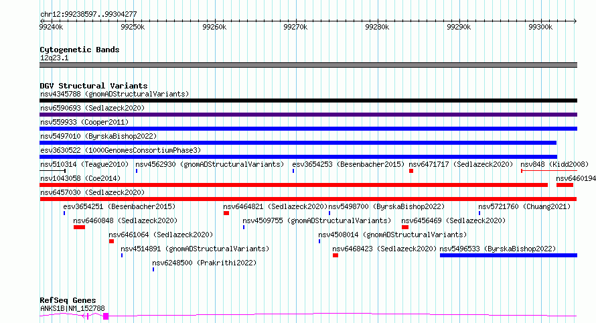
Task: Click the ANKS1B|NM_152788 gene label
Action: tap(72, 308)
